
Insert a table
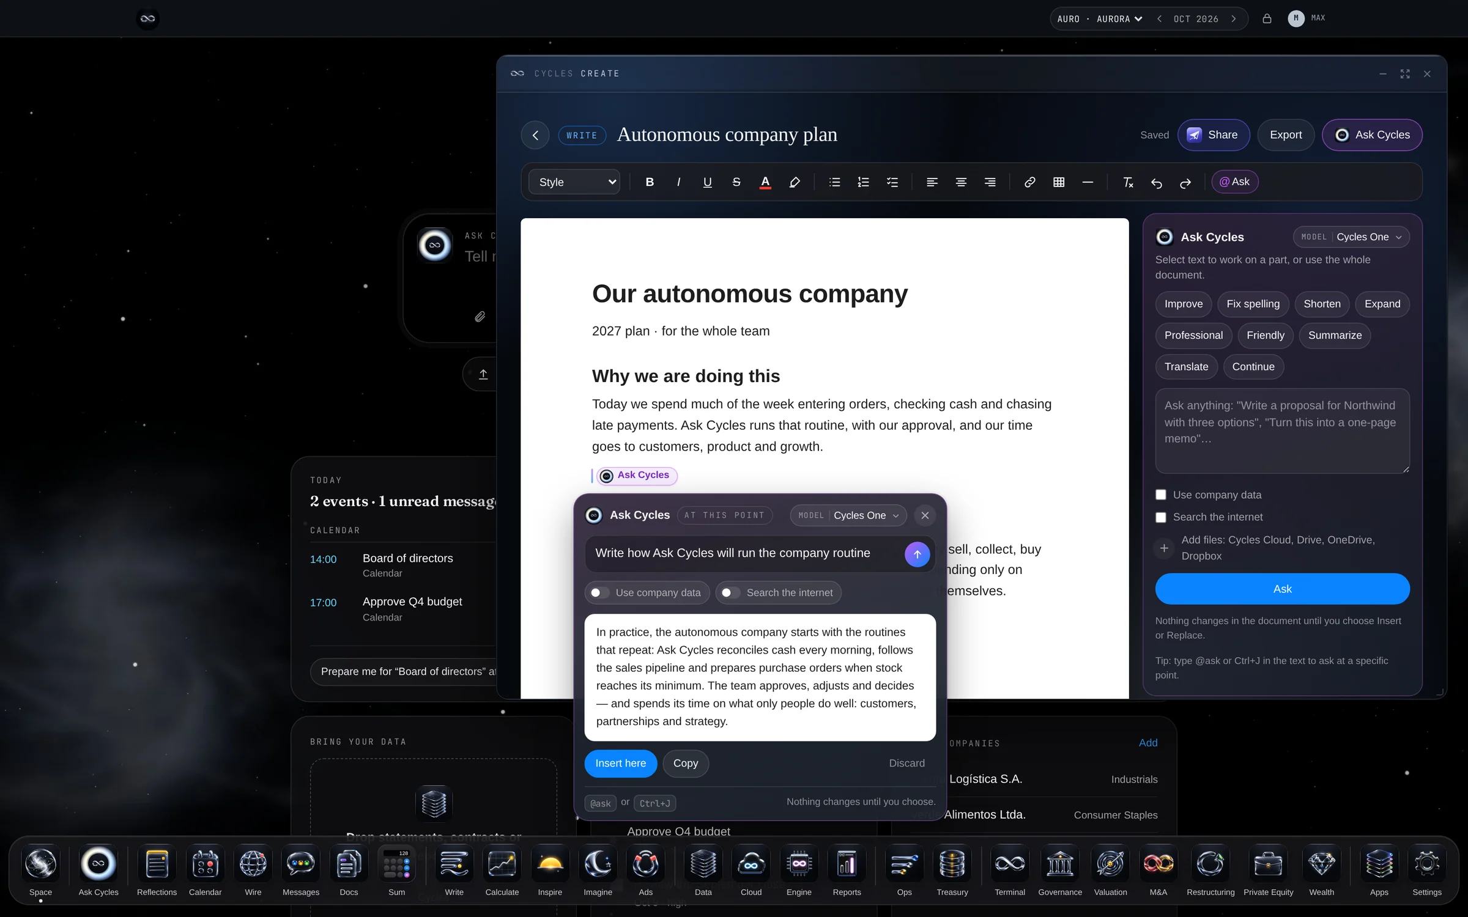pyautogui.click(x=1059, y=182)
